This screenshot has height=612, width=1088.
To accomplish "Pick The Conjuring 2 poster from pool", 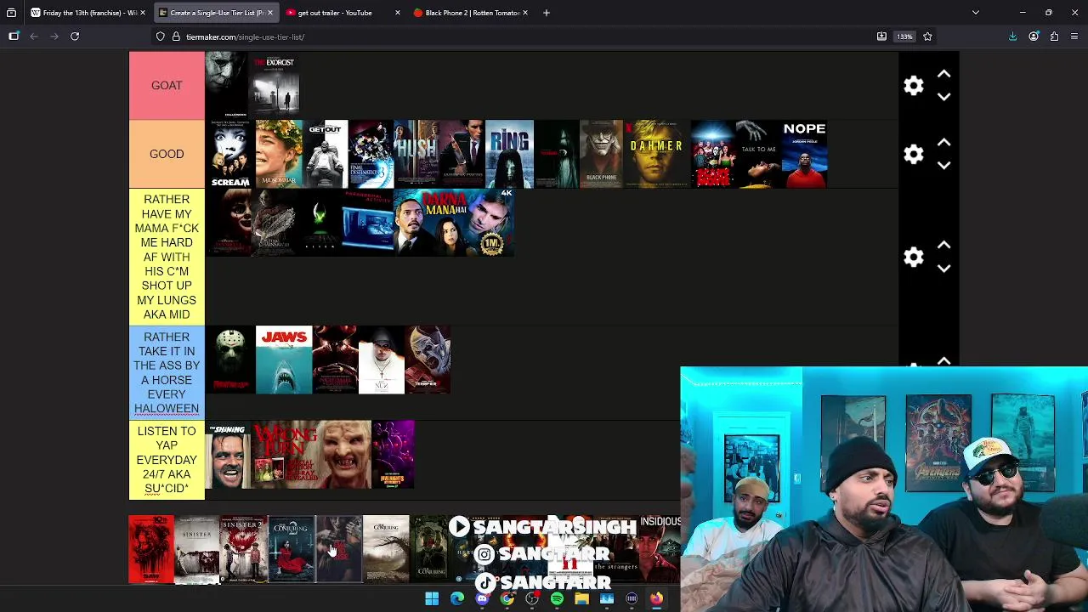I will (292, 549).
